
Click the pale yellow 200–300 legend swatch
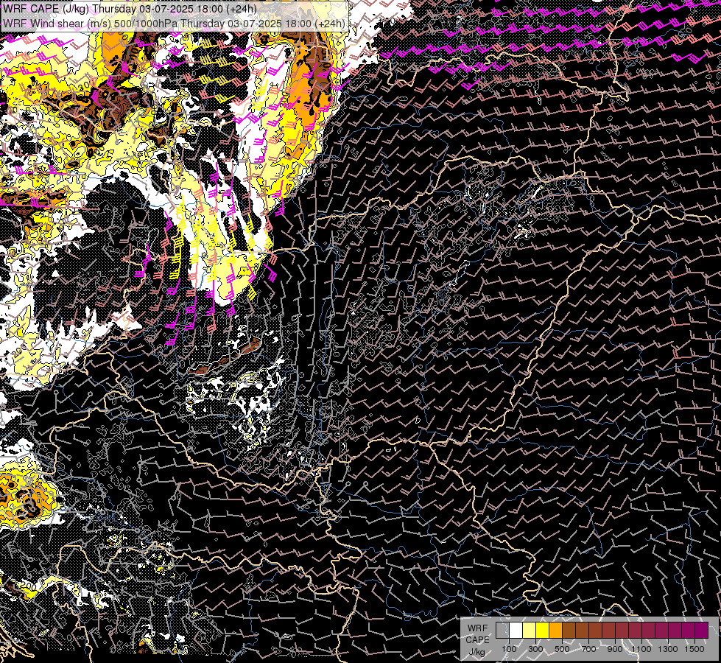[x=530, y=631]
